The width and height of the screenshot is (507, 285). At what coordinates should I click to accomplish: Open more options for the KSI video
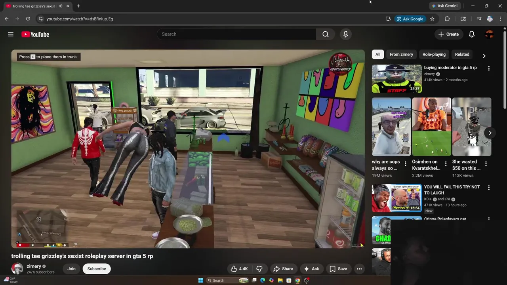489,188
